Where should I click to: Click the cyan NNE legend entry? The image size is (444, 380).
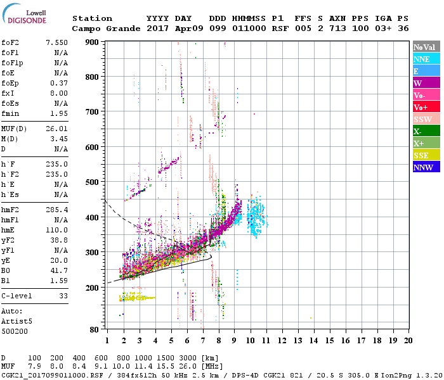(x=426, y=59)
